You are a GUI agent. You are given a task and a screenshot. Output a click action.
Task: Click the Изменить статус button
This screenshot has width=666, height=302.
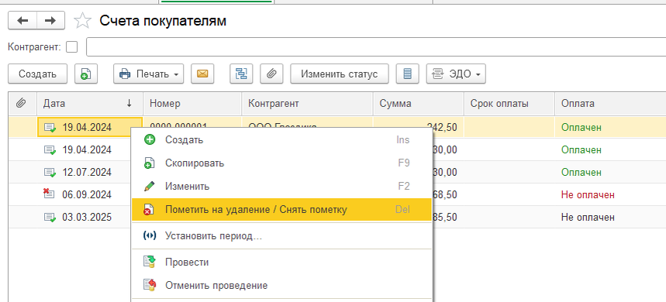coord(340,74)
